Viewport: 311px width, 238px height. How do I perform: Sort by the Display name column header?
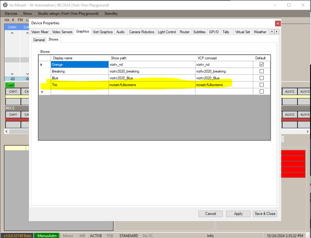80,58
